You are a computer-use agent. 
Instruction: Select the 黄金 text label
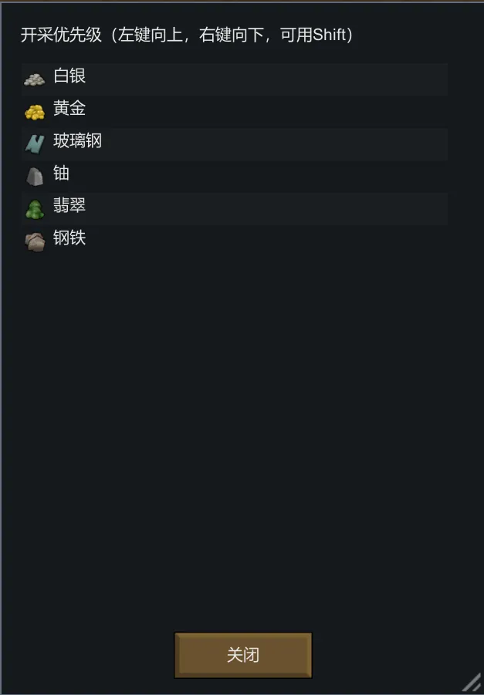pyautogui.click(x=69, y=109)
